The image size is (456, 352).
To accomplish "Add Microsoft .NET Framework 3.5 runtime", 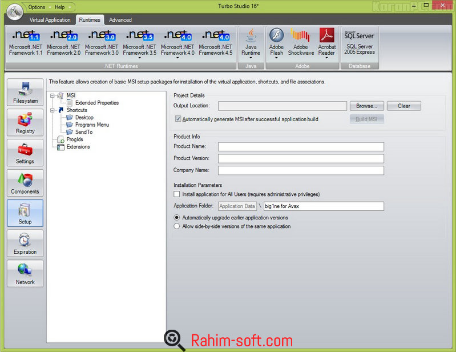I will (x=140, y=43).
